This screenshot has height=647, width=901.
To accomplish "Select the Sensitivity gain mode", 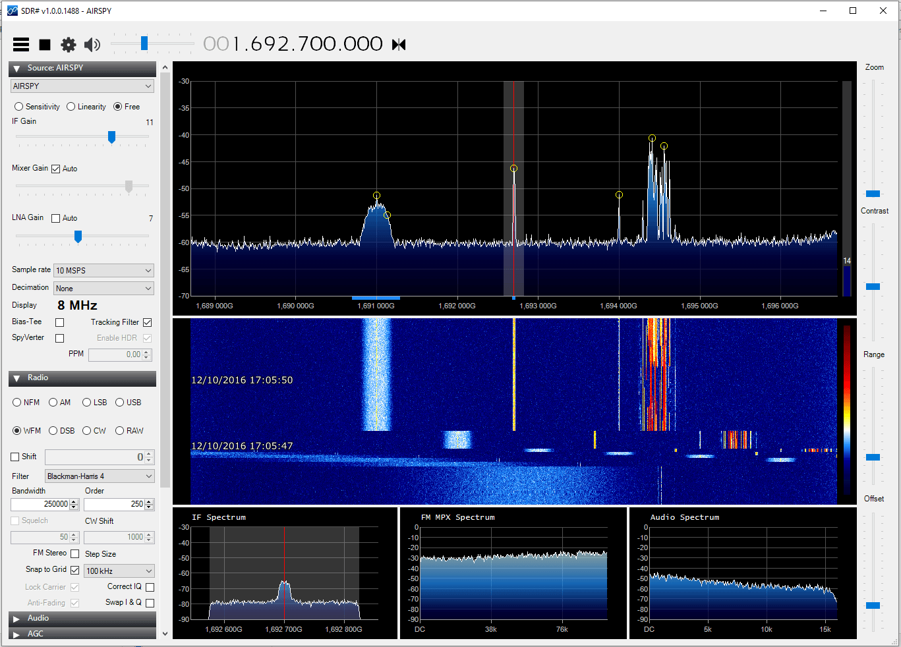I will [x=19, y=107].
